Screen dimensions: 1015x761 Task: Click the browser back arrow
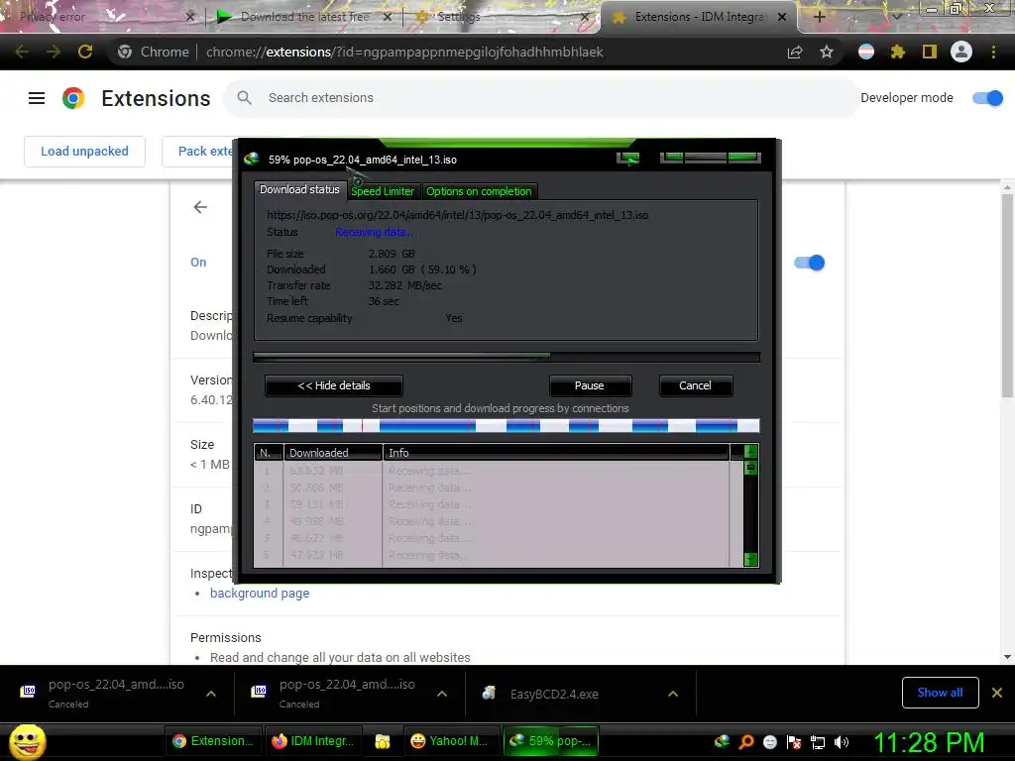point(22,52)
